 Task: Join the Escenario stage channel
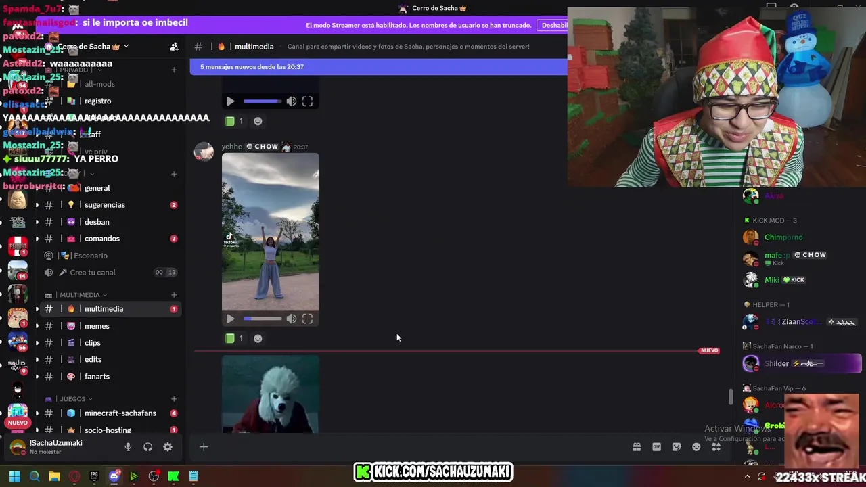(x=110, y=256)
